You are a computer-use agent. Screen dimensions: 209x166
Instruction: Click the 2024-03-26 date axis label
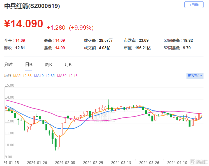[x=149, y=163]
